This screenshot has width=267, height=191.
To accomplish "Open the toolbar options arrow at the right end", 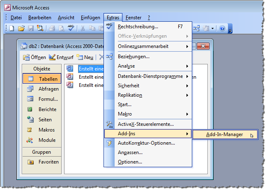I will click(x=230, y=28).
